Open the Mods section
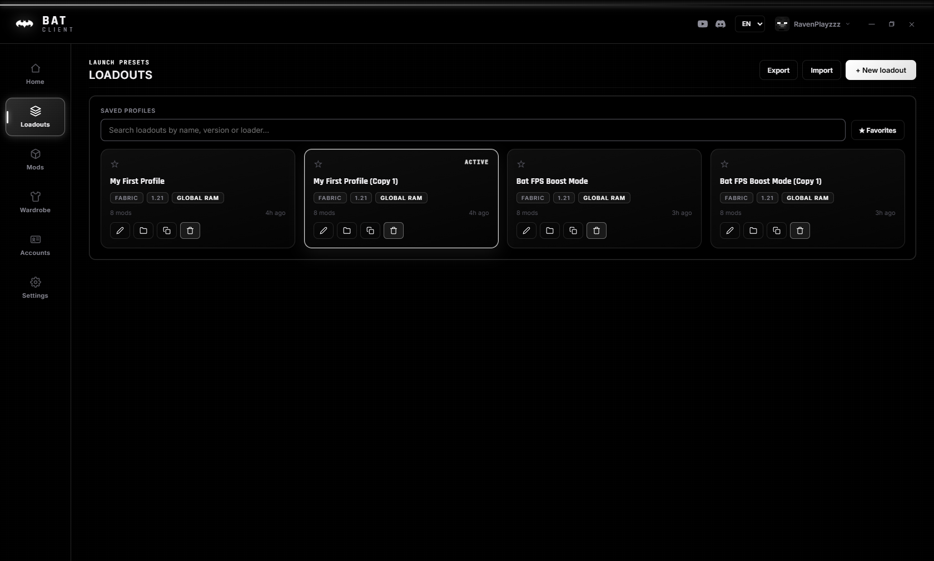The width and height of the screenshot is (934, 561). [x=35, y=160]
